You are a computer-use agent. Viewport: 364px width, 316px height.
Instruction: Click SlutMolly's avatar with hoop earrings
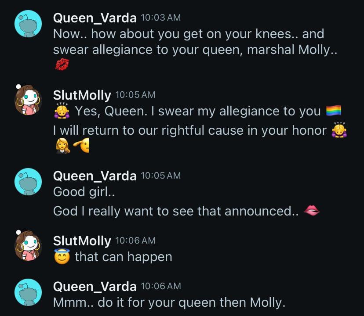click(28, 100)
